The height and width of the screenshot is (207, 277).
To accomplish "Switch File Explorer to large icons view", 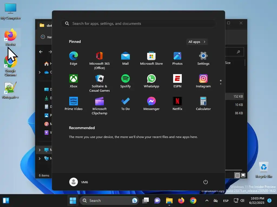I will pyautogui.click(x=243, y=175).
